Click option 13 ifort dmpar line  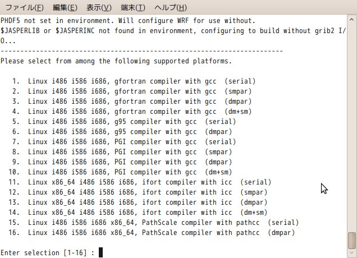[138, 202]
